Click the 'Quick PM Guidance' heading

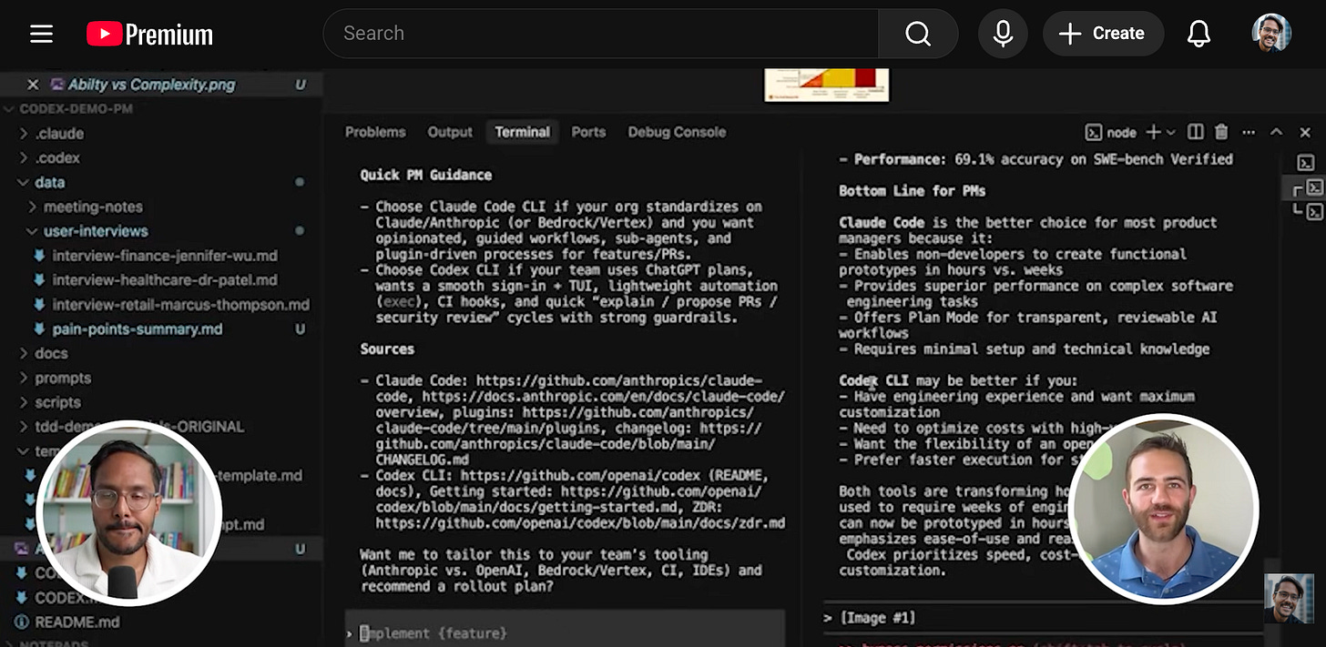click(425, 175)
